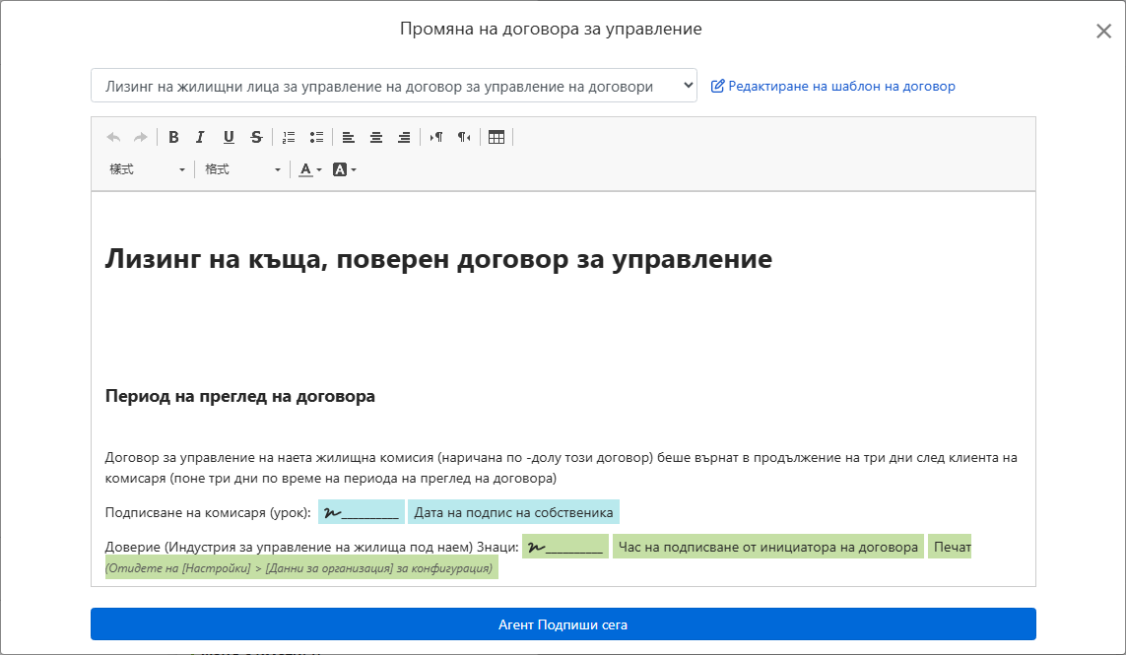Screen dimensions: 1126x655
Task: Click the Подписване на комисаря (урок) label
Action: coord(208,512)
